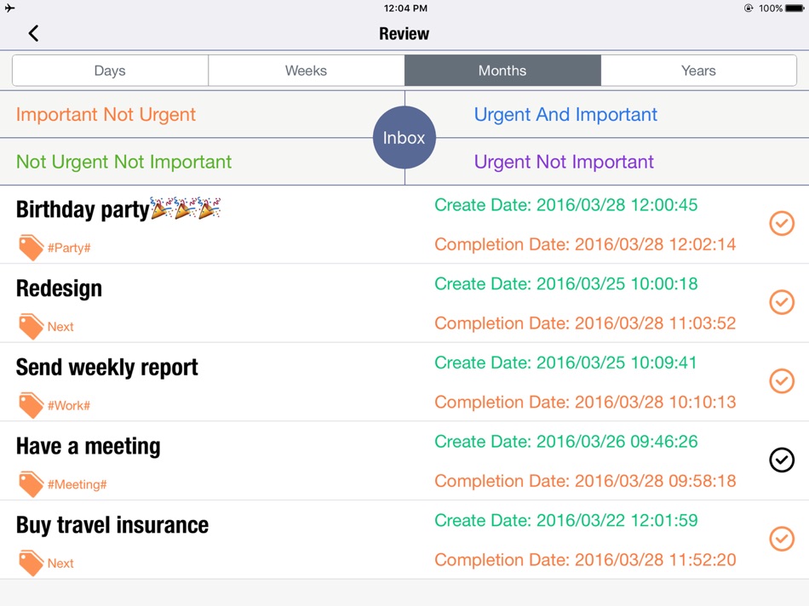This screenshot has height=606, width=809.
Task: Click the #Party# tag label
Action: point(69,248)
